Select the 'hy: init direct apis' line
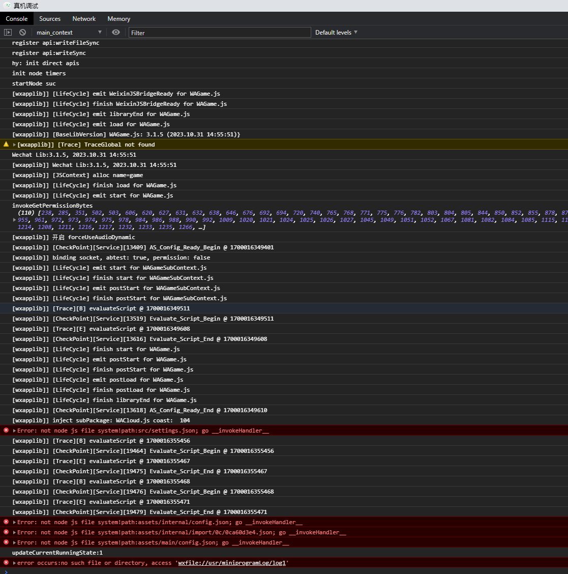This screenshot has height=574, width=568. click(x=284, y=63)
